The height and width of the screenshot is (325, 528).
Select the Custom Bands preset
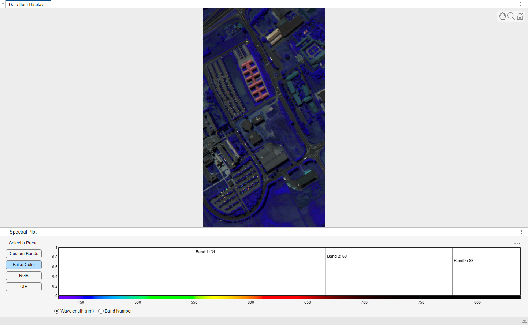point(23,254)
